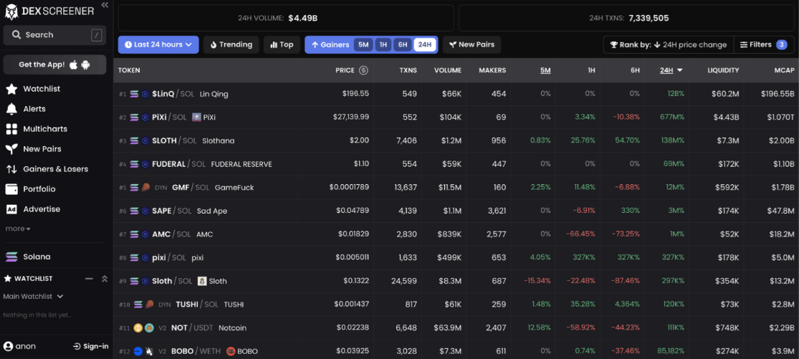Select the Solana chain icon in the sidebar

coord(11,257)
